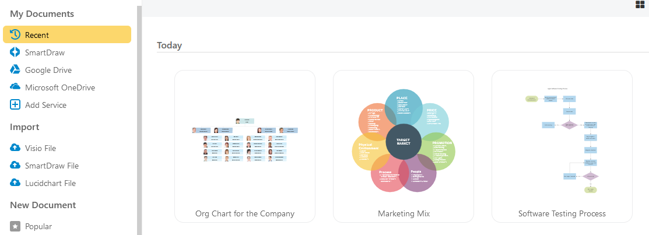Screen dimensions: 649x235
Task: Switch to grid view layout
Action: (640, 5)
